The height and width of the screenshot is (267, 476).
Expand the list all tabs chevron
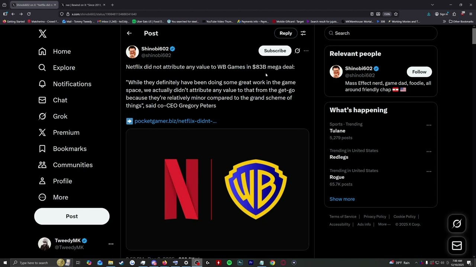(x=432, y=5)
